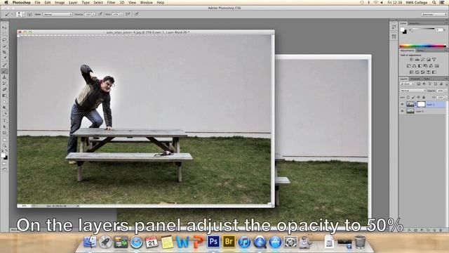449x253 pixels.
Task: Select the Path Selection tool
Action: (x=4, y=126)
